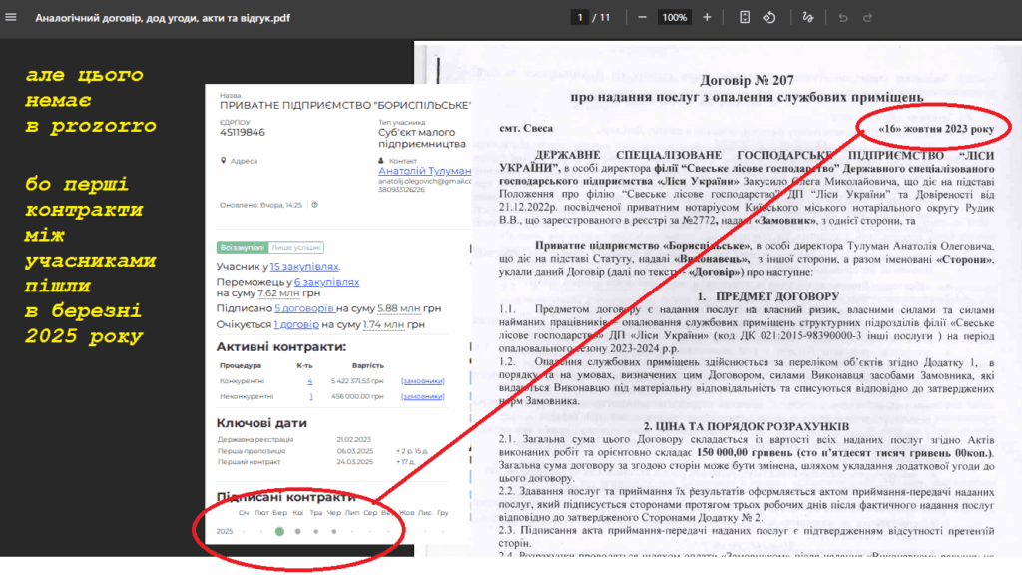Click the current page number field
This screenshot has width=1022, height=583.
click(x=580, y=18)
